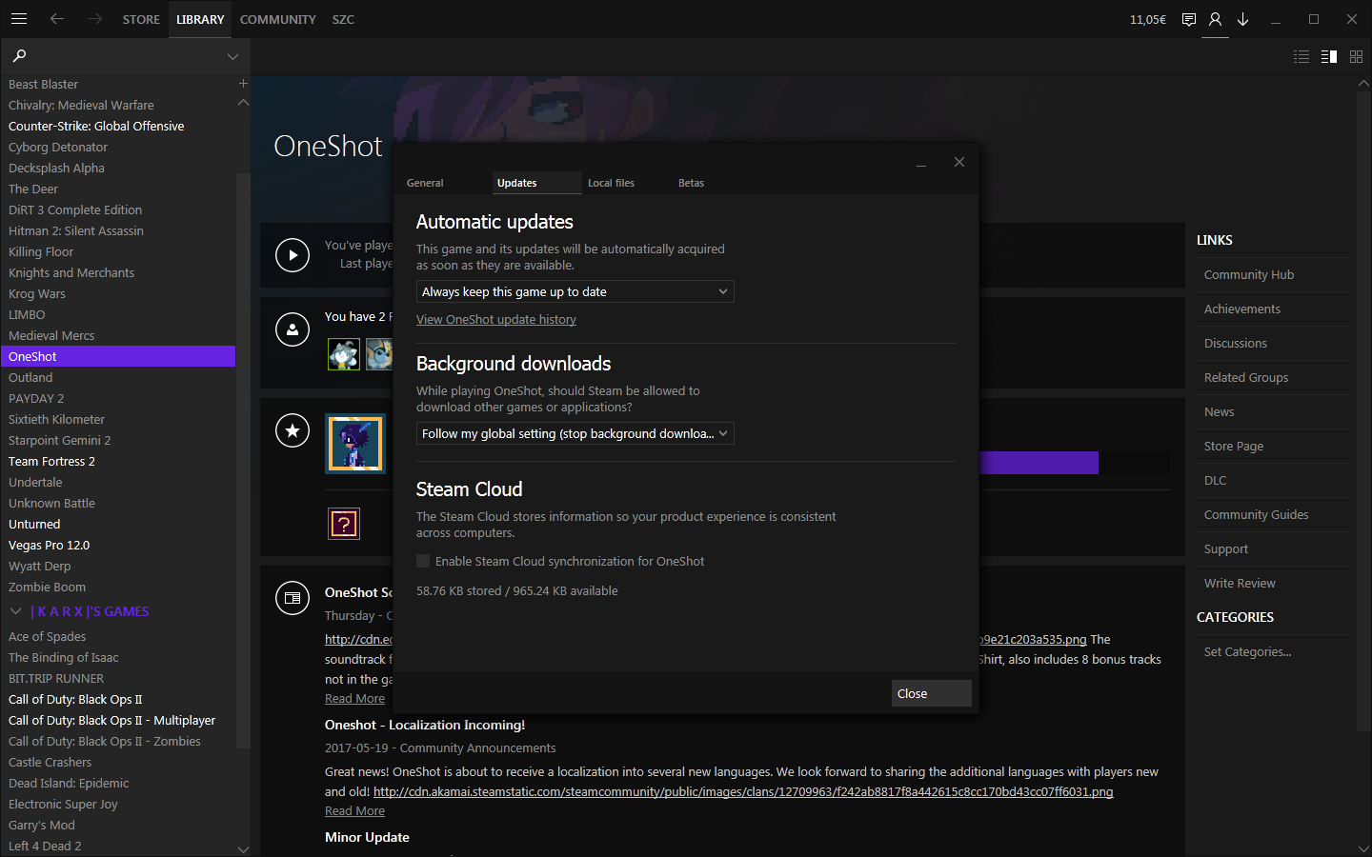Switch to grid view mode
This screenshot has height=857, width=1372.
pos(1357,57)
